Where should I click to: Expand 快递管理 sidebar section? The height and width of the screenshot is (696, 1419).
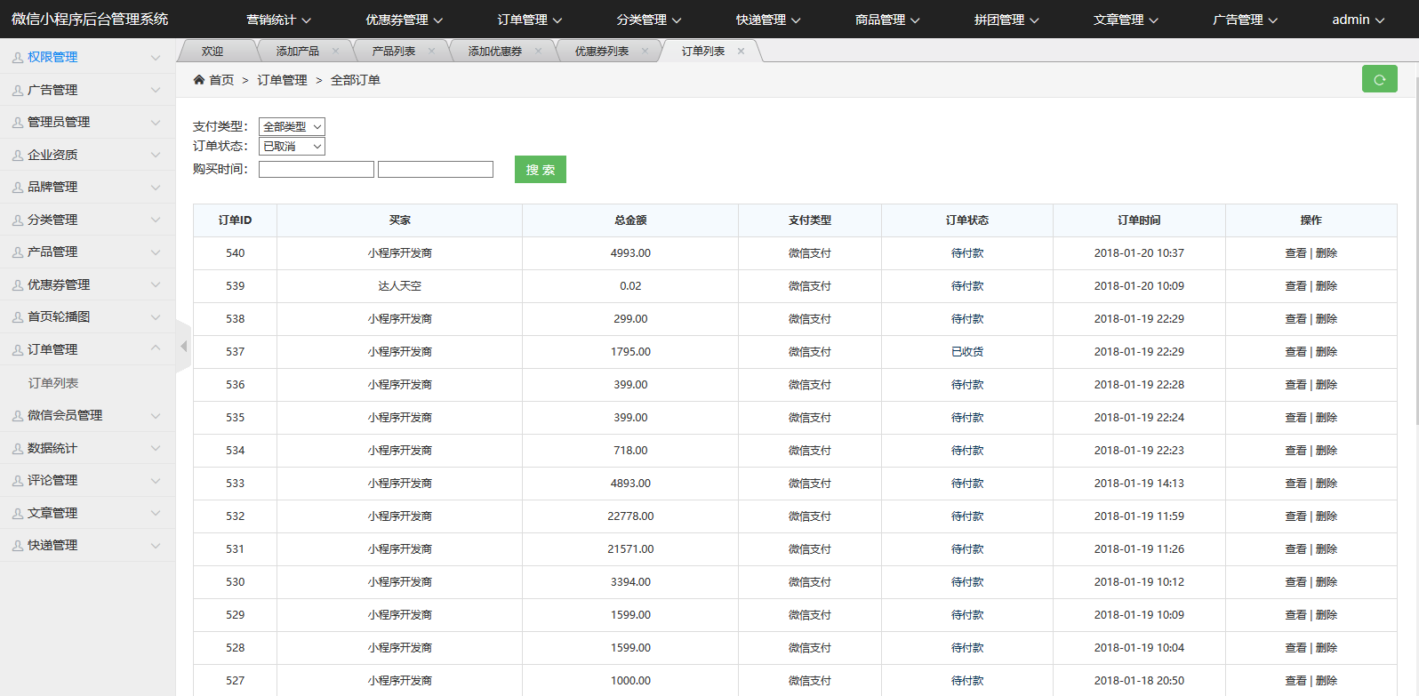click(87, 545)
